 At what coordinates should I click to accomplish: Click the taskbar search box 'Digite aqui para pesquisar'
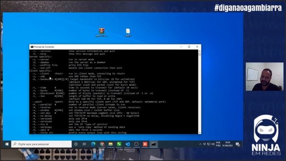click(42, 144)
